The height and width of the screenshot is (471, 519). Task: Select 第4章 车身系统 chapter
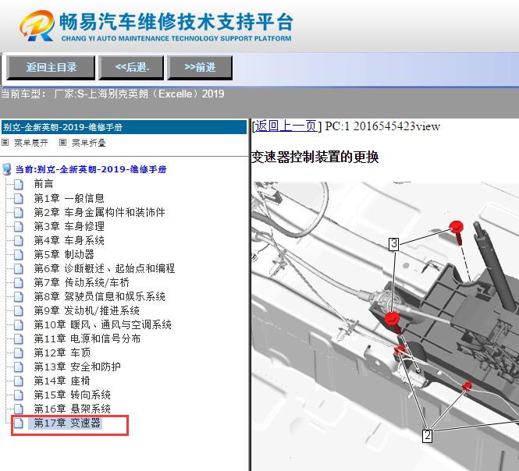click(x=69, y=240)
